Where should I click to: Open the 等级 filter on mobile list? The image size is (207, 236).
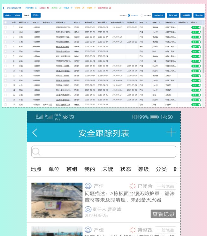(143, 169)
